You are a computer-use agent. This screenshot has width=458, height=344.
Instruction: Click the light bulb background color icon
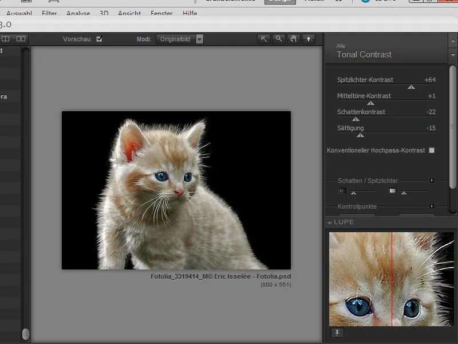(309, 39)
